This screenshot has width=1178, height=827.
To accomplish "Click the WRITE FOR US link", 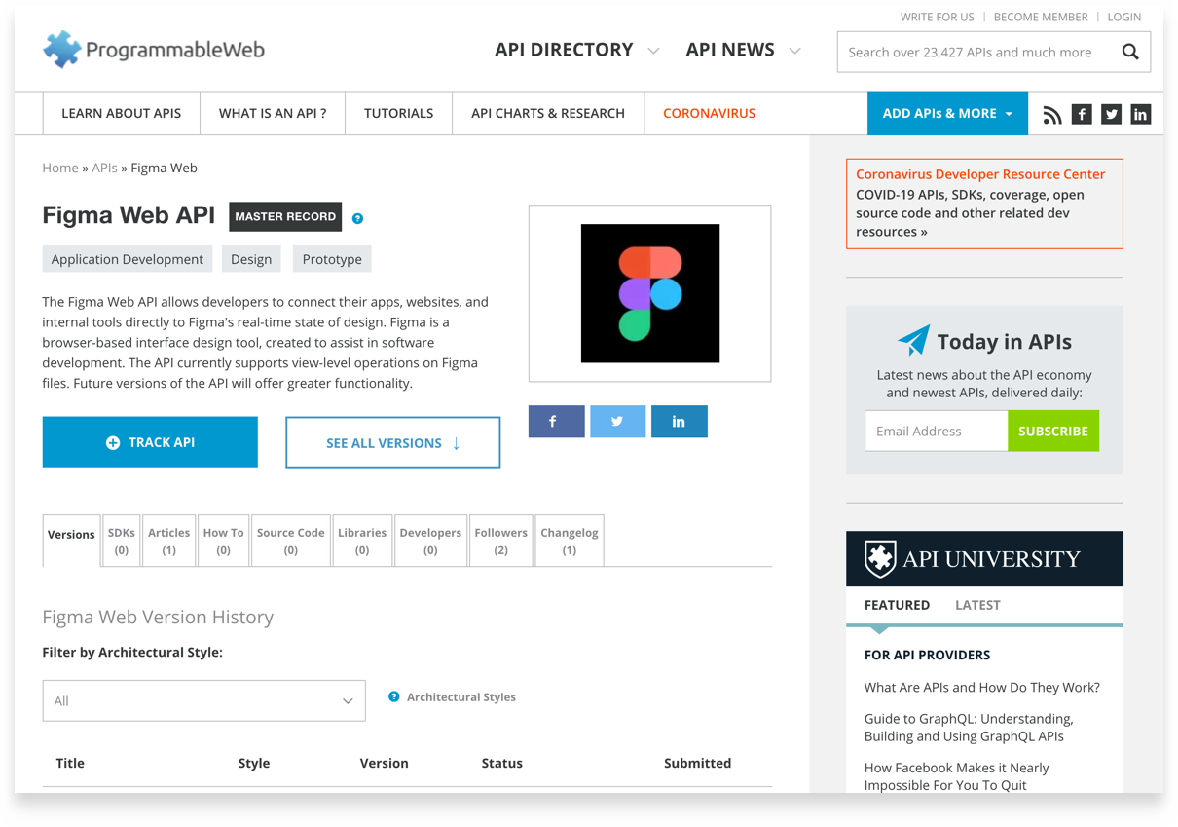I will pos(937,17).
